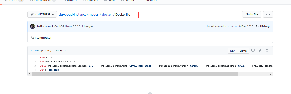Select line number 1 of the Dockerfile

click(x=35, y=57)
